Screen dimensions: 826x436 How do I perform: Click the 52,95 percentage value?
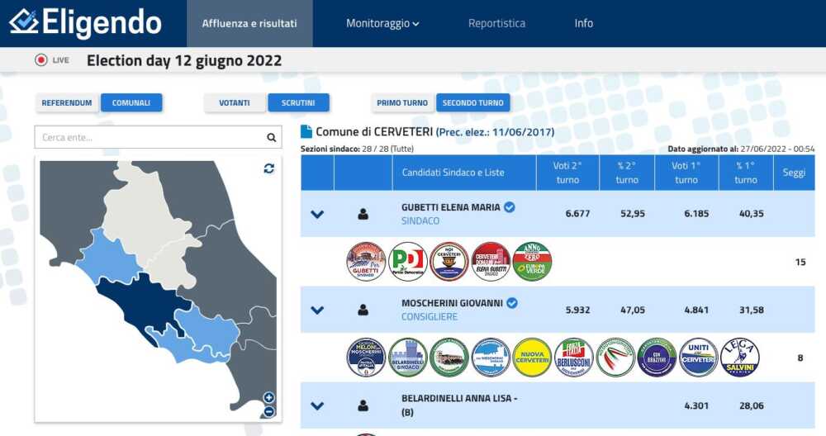(x=633, y=213)
